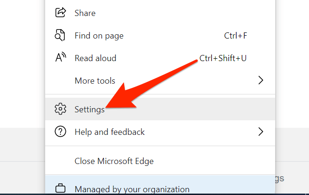Click the Find on page magnifier icon
This screenshot has width=309, height=195.
[x=60, y=36]
